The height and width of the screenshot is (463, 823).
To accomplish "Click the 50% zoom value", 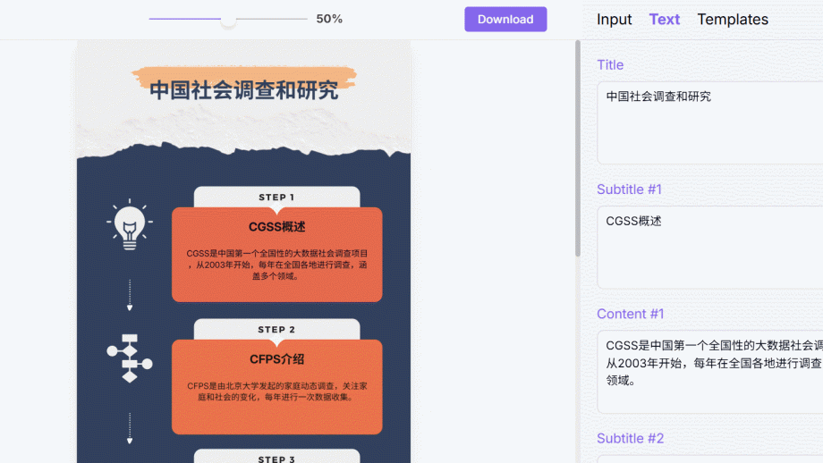I will coord(329,19).
